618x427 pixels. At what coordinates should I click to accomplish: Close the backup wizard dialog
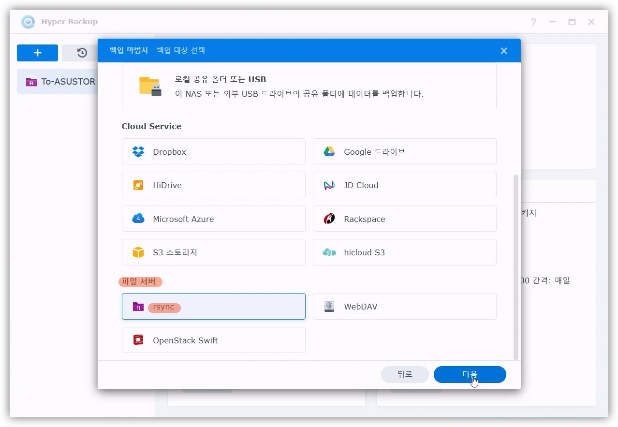pyautogui.click(x=504, y=51)
